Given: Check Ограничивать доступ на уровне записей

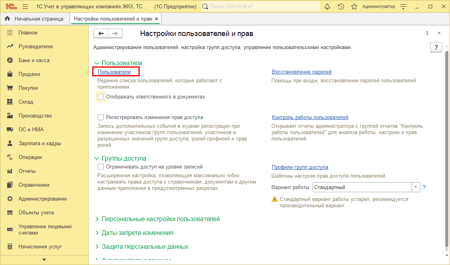Looking at the screenshot, I should pyautogui.click(x=101, y=167).
